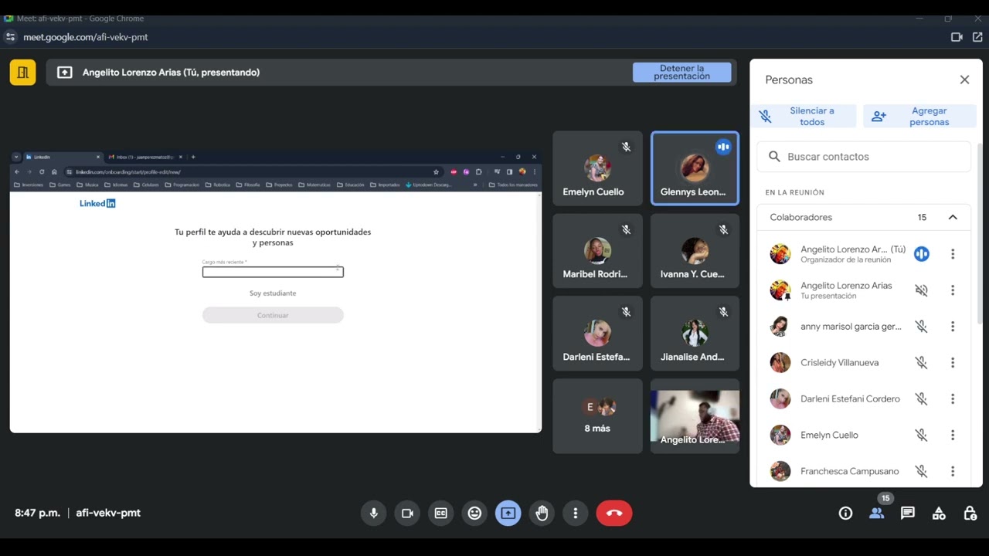Click the presenting screen icon next to Angelito

click(x=65, y=73)
